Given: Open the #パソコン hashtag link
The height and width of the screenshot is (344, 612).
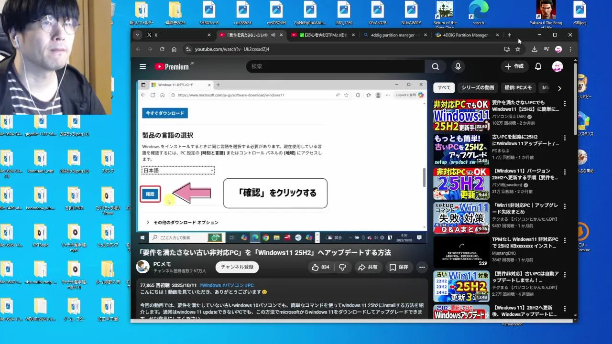Looking at the screenshot, I should (x=232, y=285).
